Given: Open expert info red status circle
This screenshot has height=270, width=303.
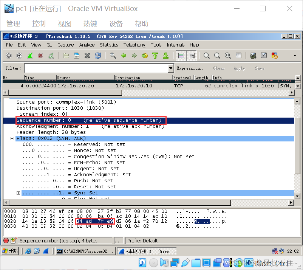Looking at the screenshot, I should click(x=6, y=241).
